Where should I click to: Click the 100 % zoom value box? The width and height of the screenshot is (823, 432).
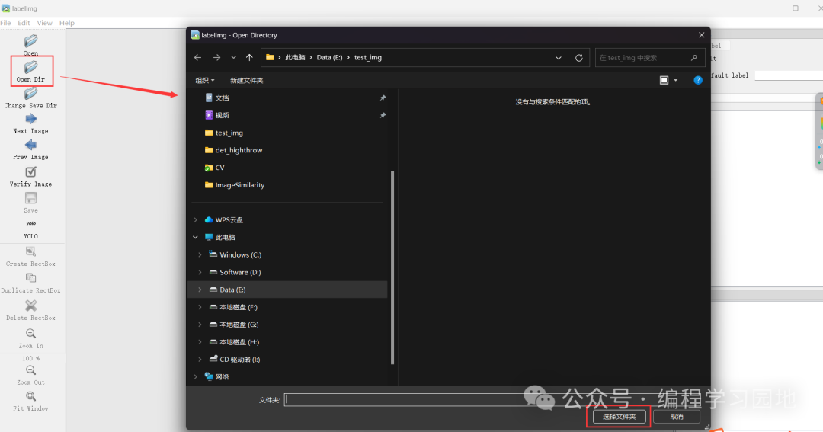[x=30, y=358]
